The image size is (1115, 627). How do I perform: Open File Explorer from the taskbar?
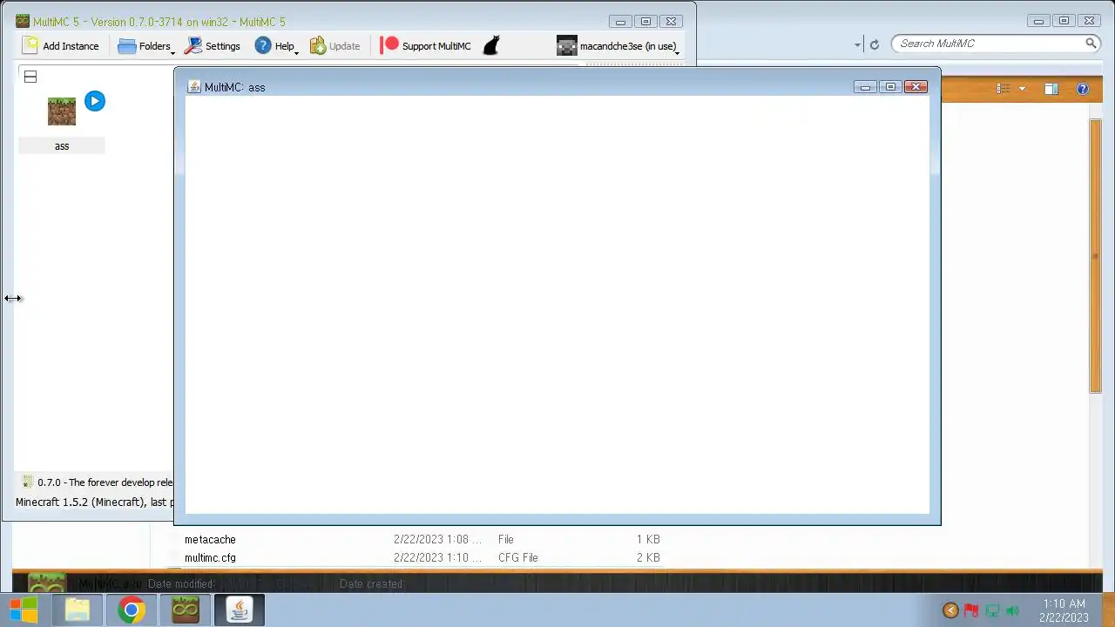pyautogui.click(x=78, y=610)
